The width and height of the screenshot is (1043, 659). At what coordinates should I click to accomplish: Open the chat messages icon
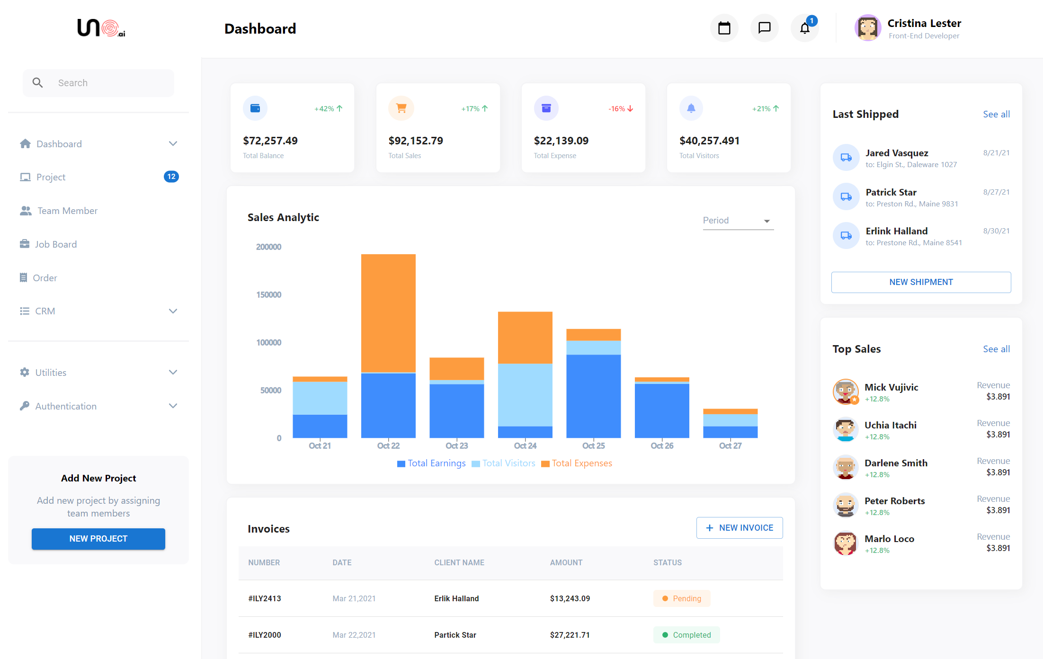[x=764, y=28]
